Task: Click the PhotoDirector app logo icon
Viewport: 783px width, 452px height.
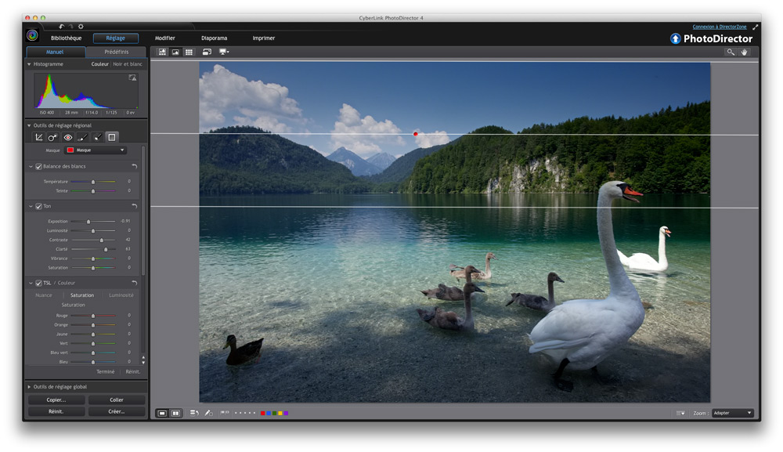Action: click(x=32, y=35)
